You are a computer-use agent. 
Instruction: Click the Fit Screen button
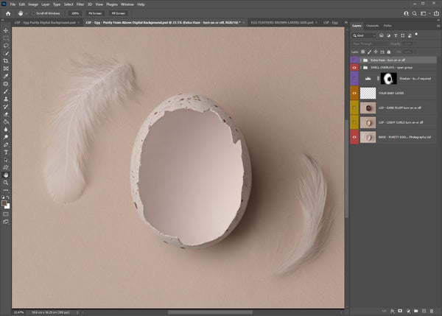pos(96,13)
